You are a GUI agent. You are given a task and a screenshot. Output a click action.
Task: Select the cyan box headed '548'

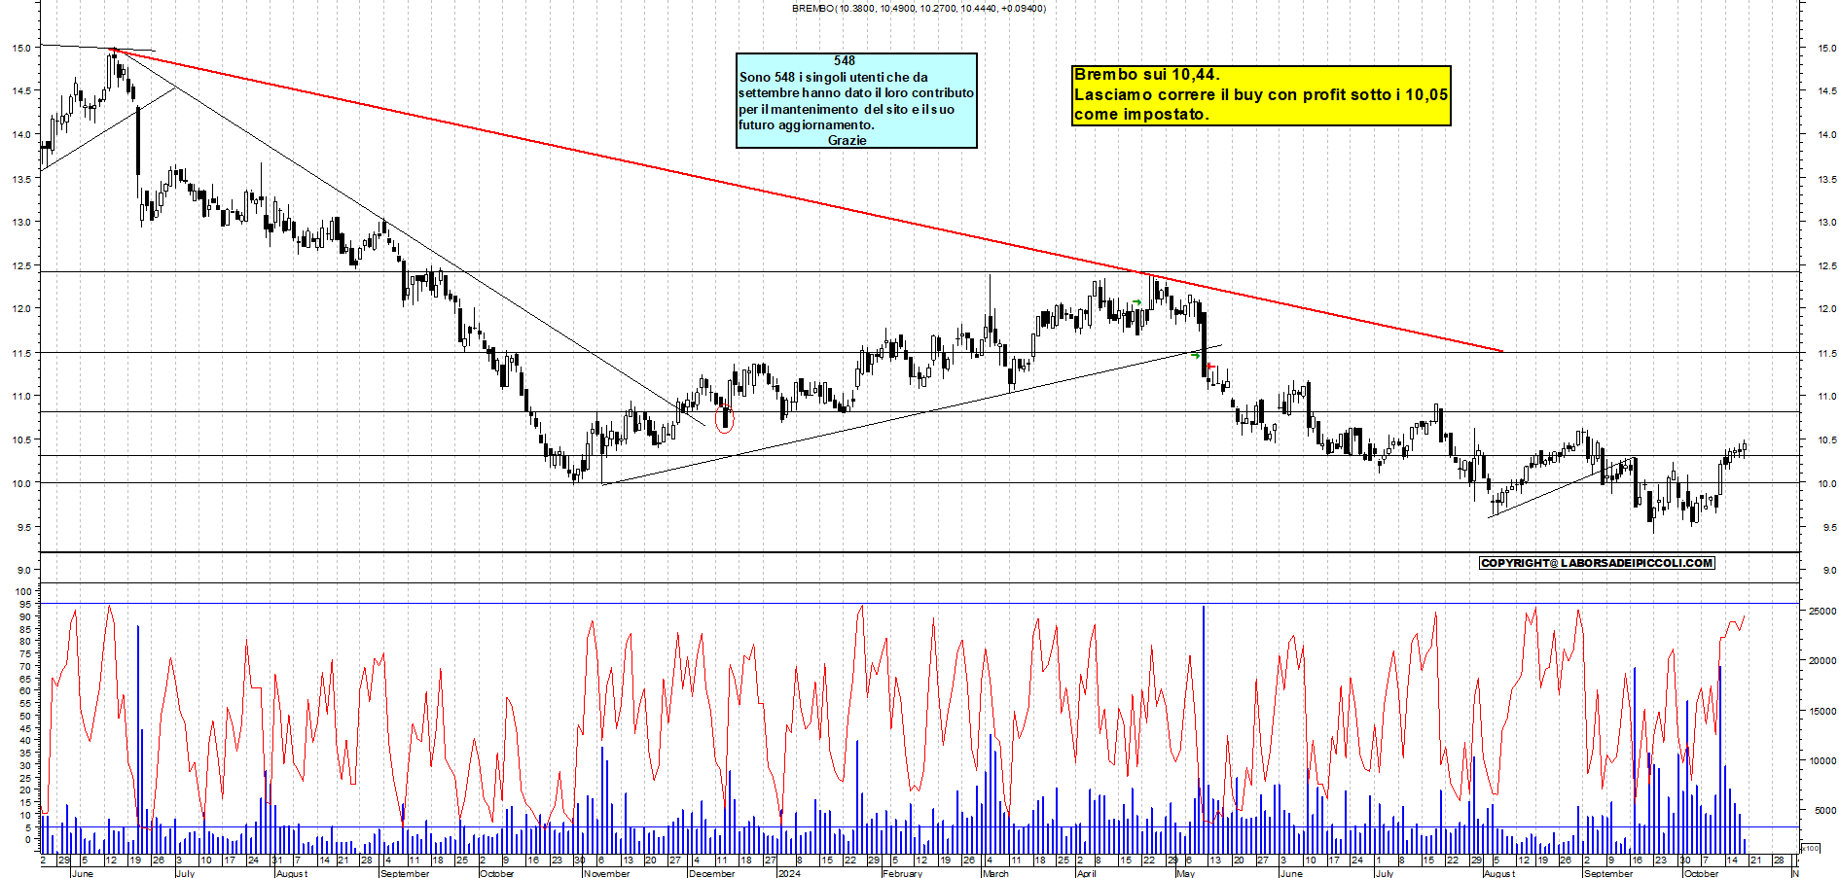[x=856, y=100]
